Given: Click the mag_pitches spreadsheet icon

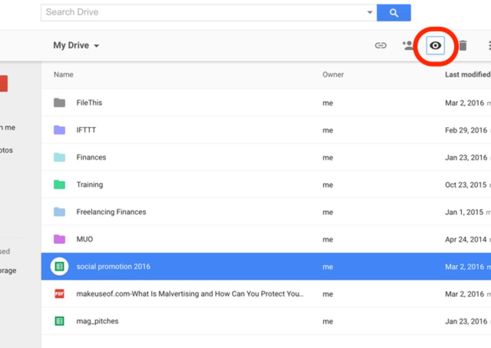Looking at the screenshot, I should [60, 321].
